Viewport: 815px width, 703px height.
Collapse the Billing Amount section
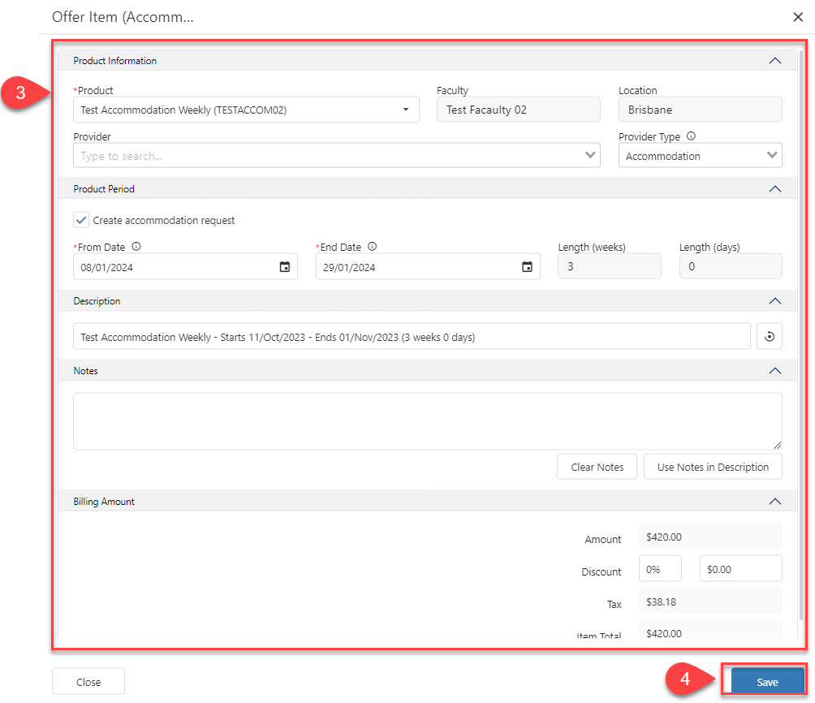pos(774,502)
